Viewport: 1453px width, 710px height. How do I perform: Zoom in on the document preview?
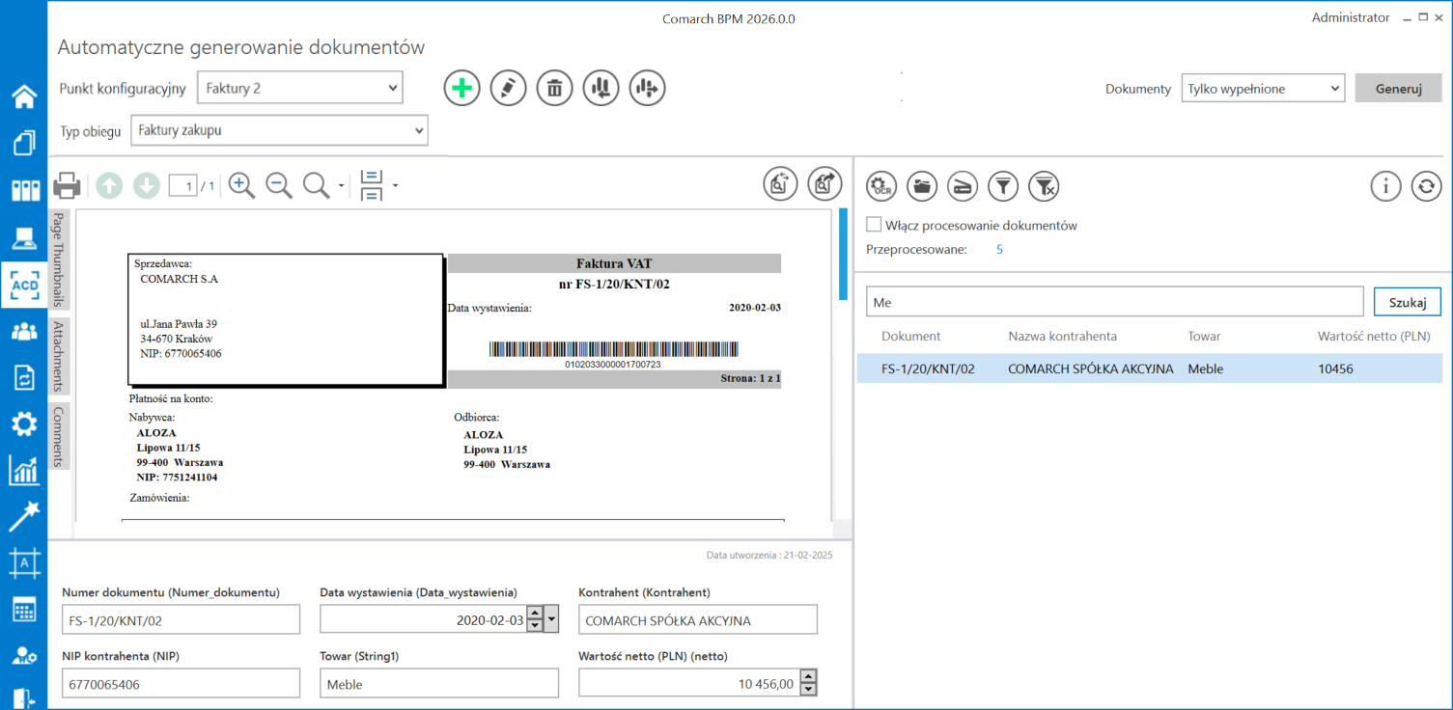tap(241, 185)
